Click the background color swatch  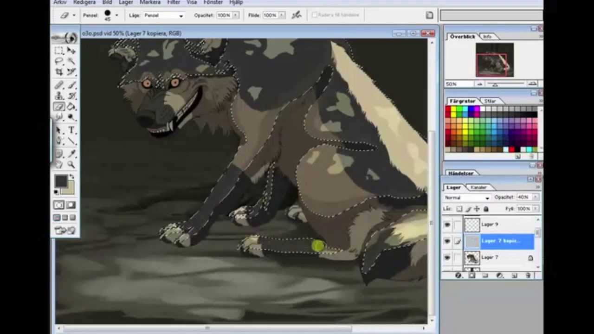tap(68, 187)
